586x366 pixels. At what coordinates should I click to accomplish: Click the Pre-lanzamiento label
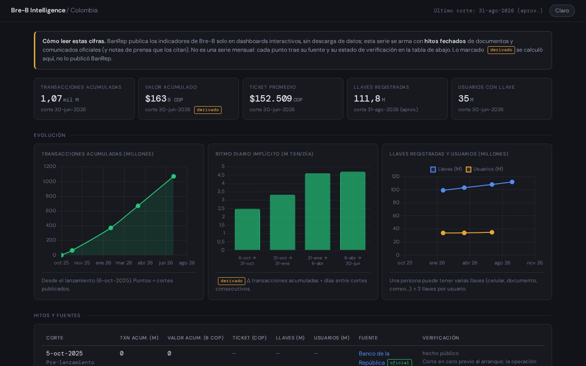(70, 362)
